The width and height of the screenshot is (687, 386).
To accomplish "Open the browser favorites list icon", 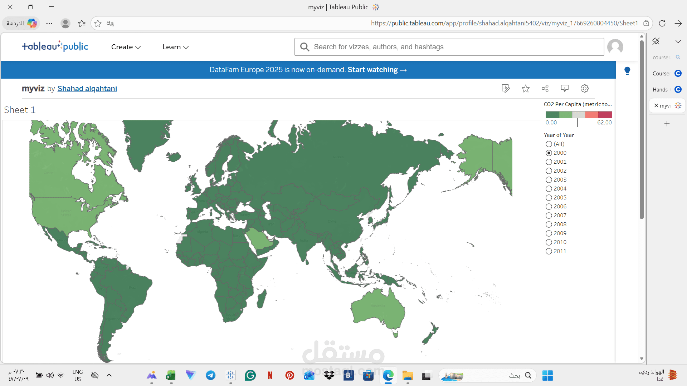I will [82, 23].
